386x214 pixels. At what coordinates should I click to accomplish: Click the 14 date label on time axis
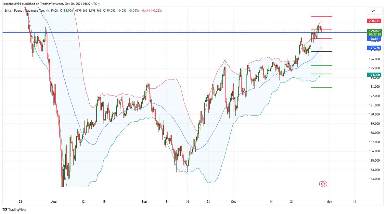pyautogui.click(x=271, y=202)
